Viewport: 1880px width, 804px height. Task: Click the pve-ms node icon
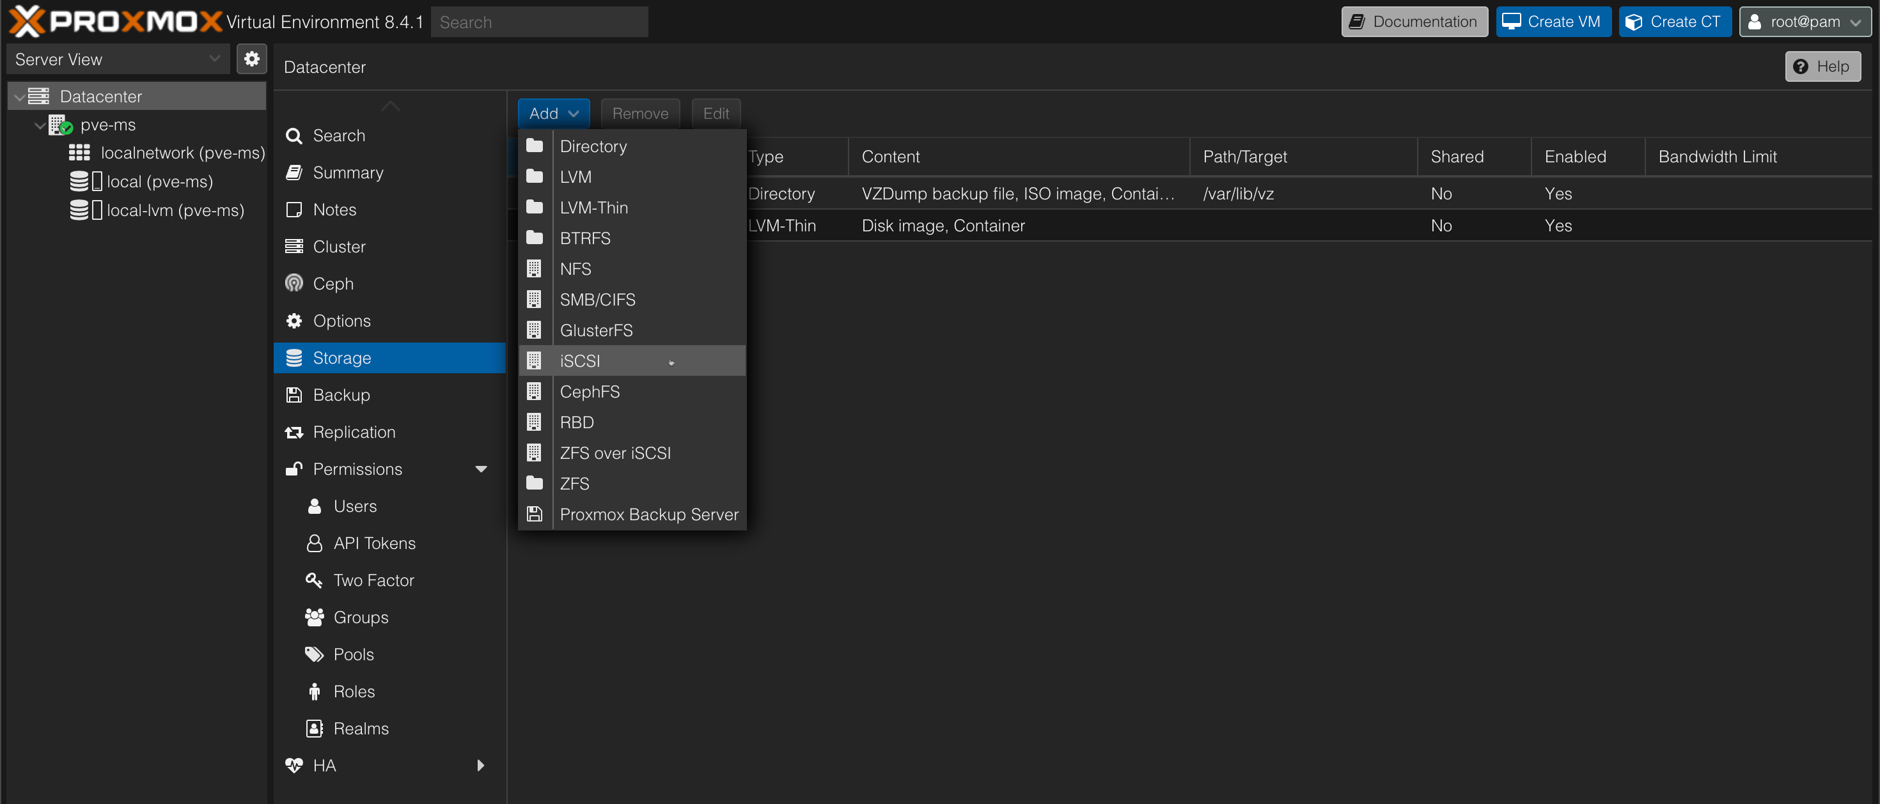pyautogui.click(x=61, y=125)
